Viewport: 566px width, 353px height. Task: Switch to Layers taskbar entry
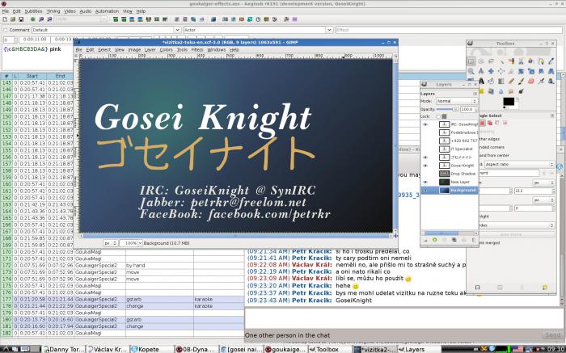click(x=420, y=349)
